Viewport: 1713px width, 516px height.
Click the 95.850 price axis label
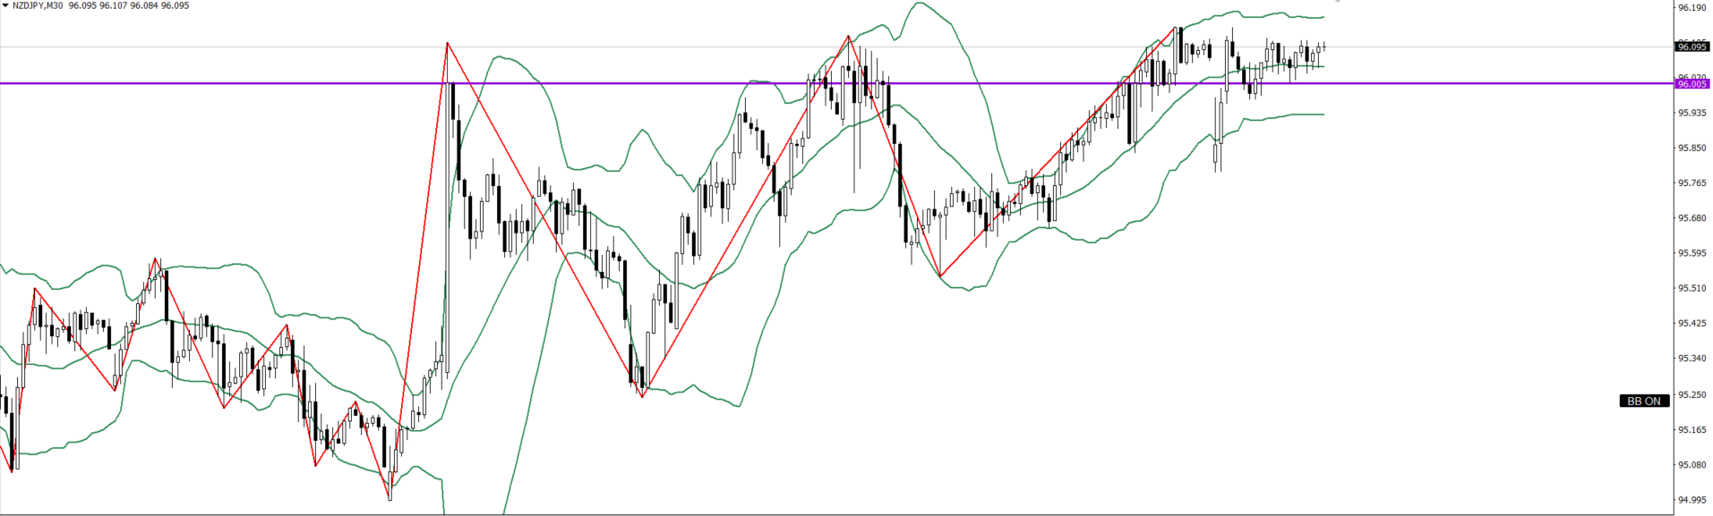coord(1691,148)
